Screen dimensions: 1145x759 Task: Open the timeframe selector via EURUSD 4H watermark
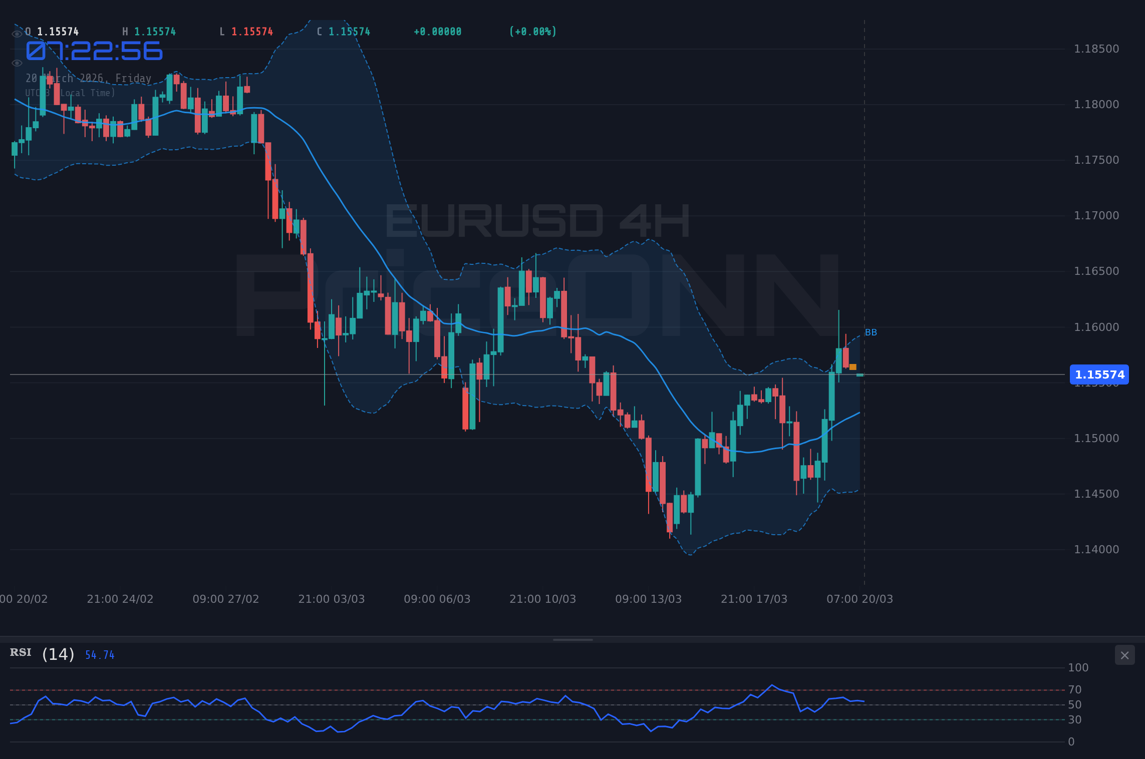coord(536,220)
